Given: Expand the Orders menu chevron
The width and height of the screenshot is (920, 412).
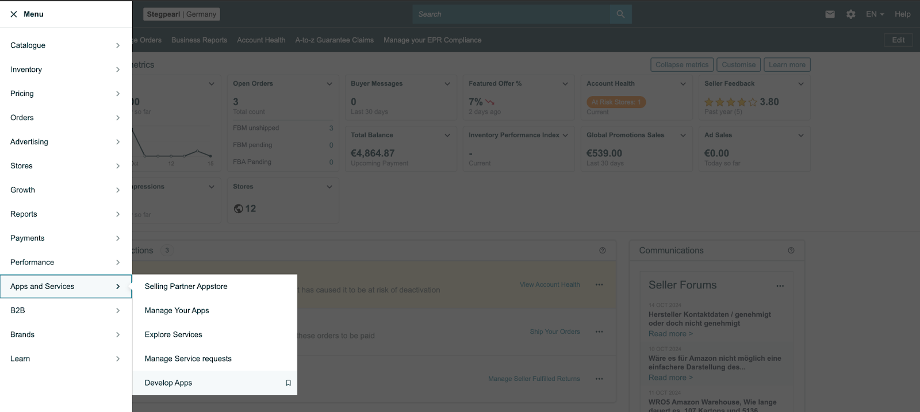Looking at the screenshot, I should click(x=118, y=118).
